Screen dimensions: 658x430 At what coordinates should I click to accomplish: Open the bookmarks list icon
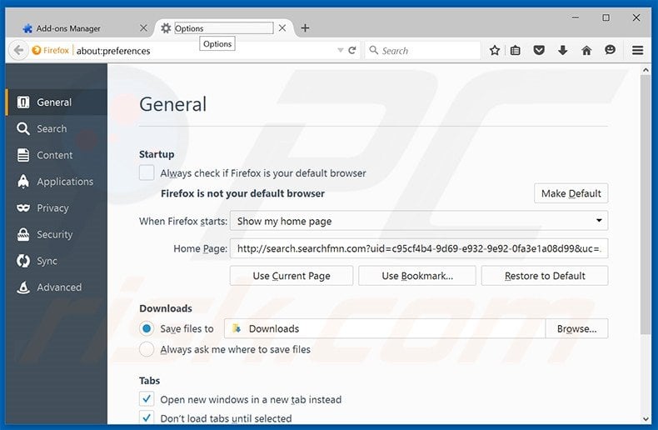516,51
